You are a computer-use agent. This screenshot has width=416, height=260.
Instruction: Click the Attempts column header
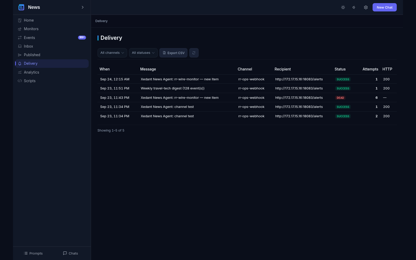(370, 69)
